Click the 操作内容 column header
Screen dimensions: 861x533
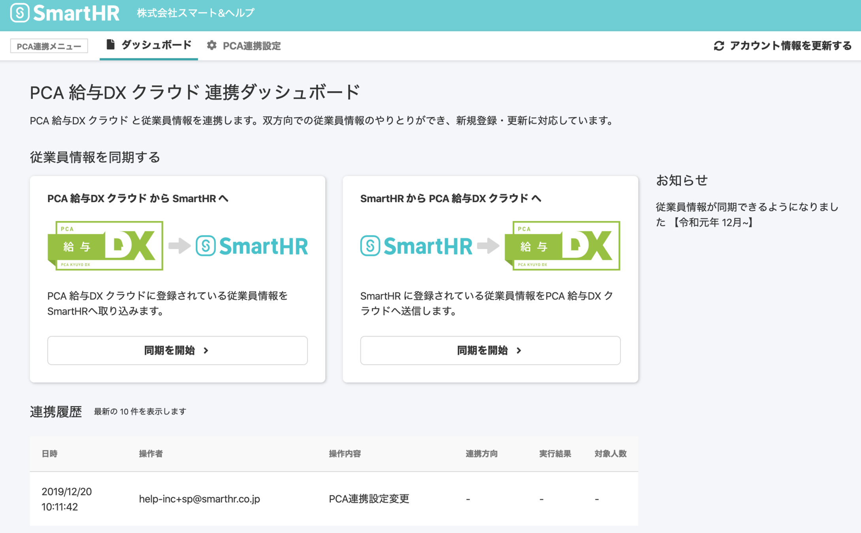click(345, 454)
